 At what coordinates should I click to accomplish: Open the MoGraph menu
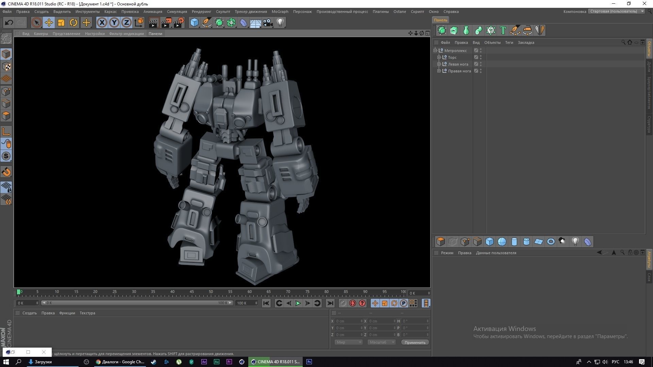pos(280,11)
